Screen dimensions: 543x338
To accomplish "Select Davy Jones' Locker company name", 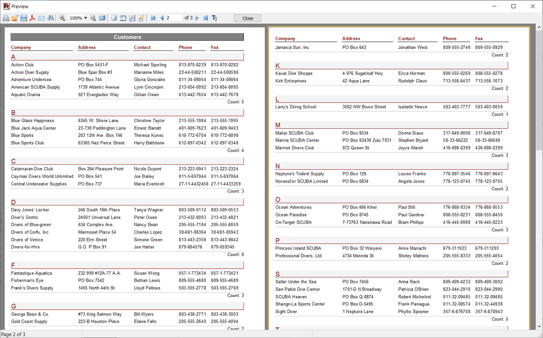I will [30, 210].
